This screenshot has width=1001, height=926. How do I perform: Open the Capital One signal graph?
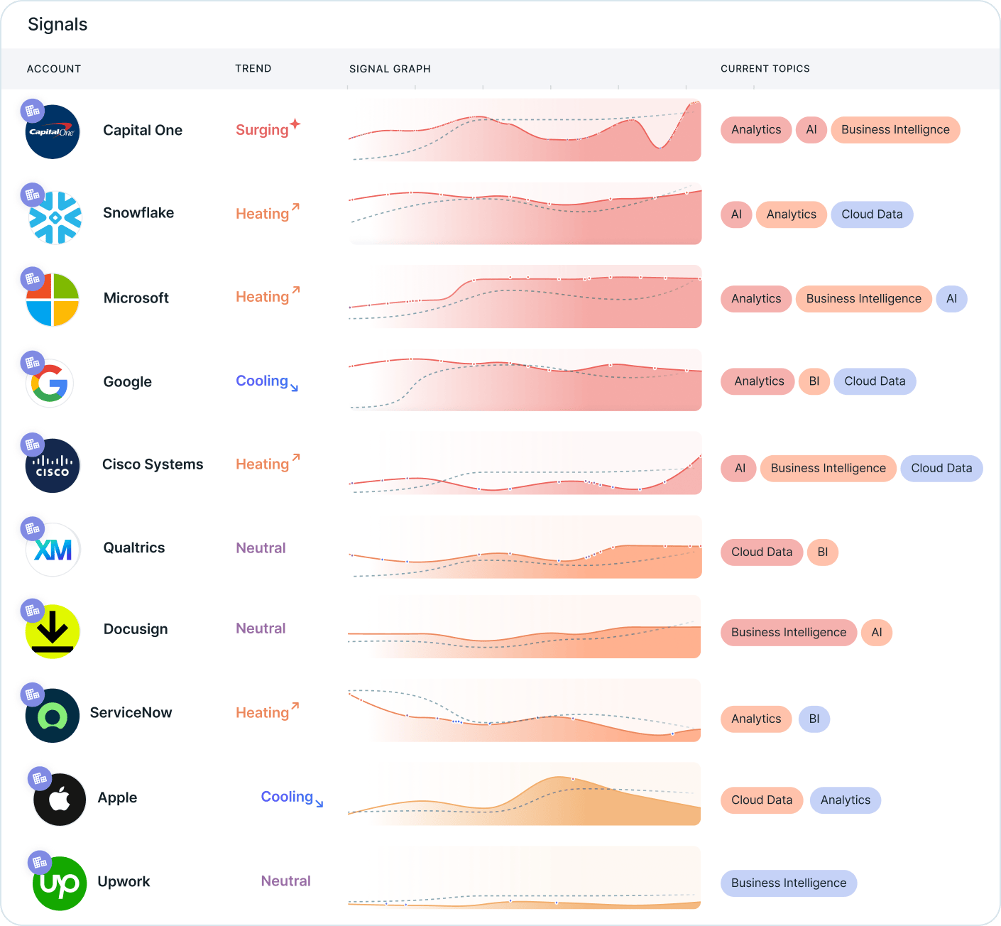tap(525, 131)
